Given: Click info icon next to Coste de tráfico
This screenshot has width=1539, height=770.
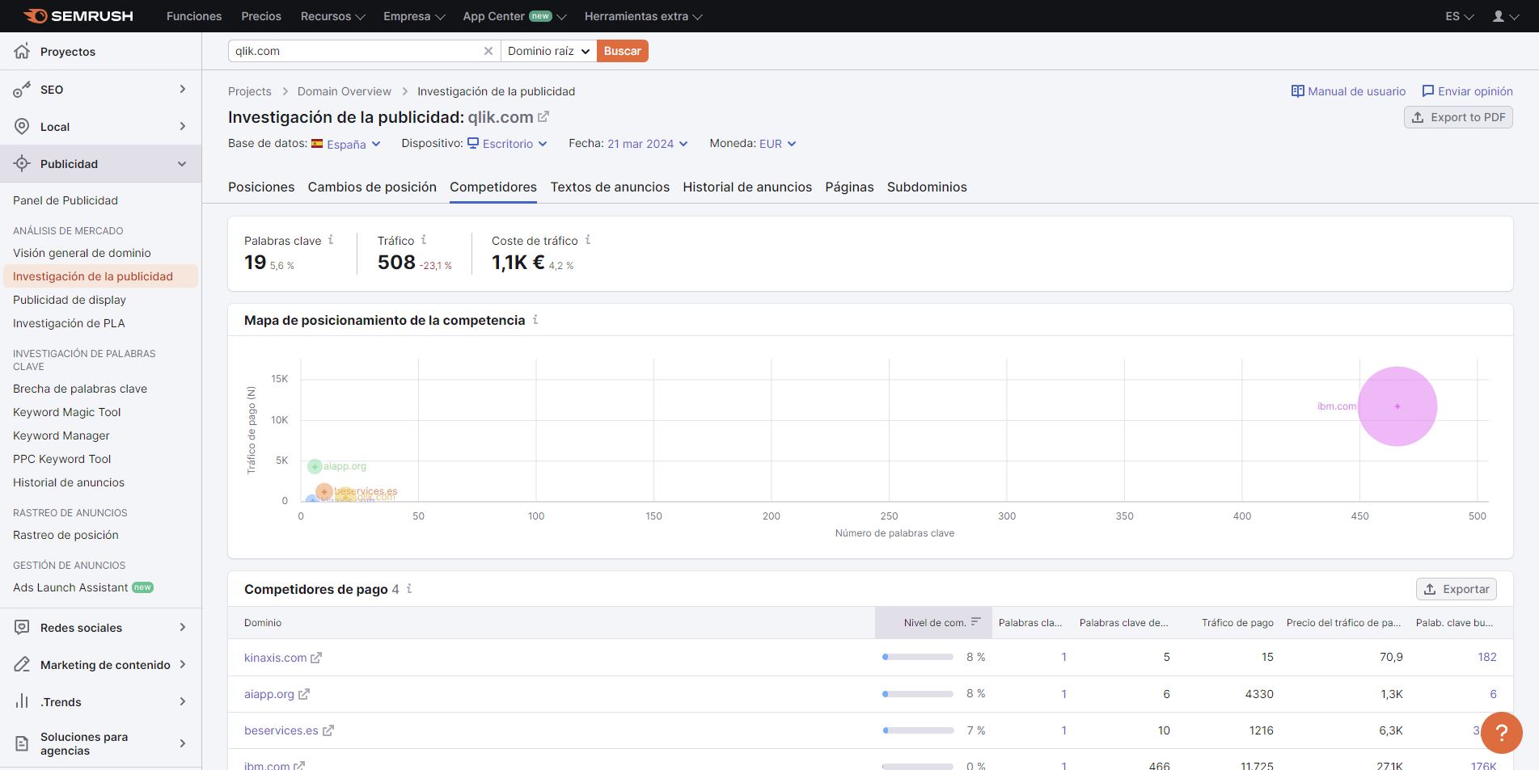Looking at the screenshot, I should point(588,240).
